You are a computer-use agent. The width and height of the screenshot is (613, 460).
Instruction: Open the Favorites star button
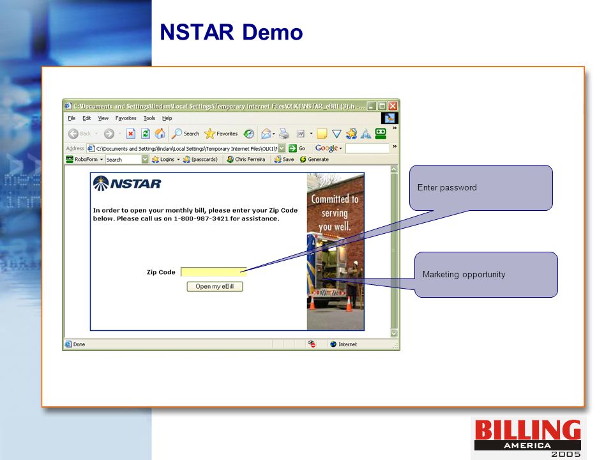[x=222, y=134]
